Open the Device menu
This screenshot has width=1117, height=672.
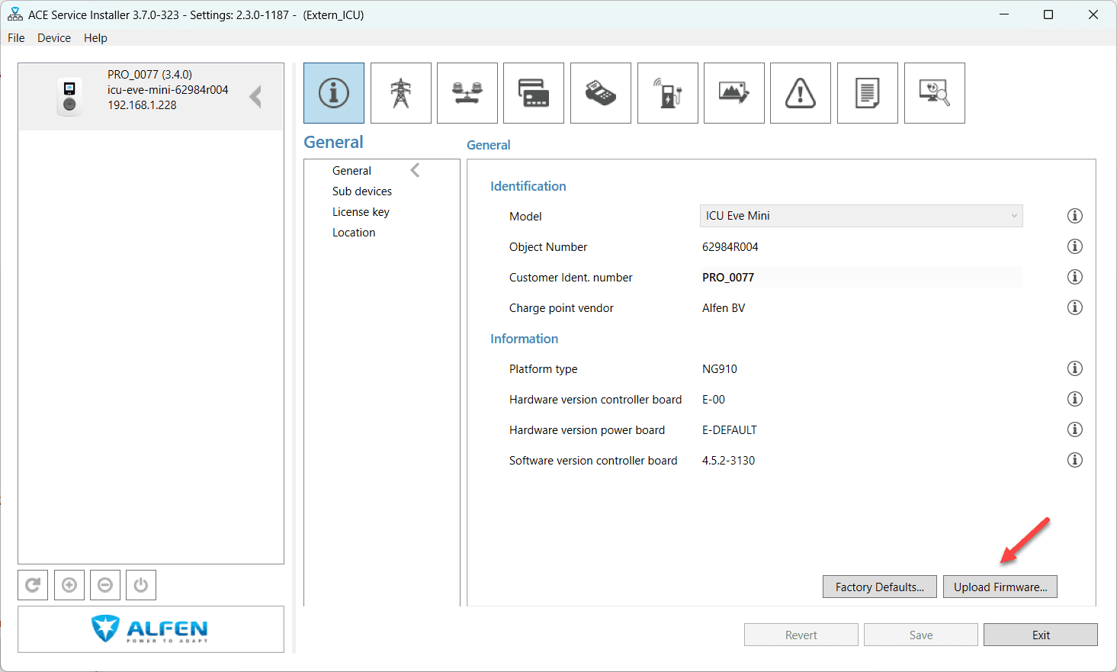[54, 38]
